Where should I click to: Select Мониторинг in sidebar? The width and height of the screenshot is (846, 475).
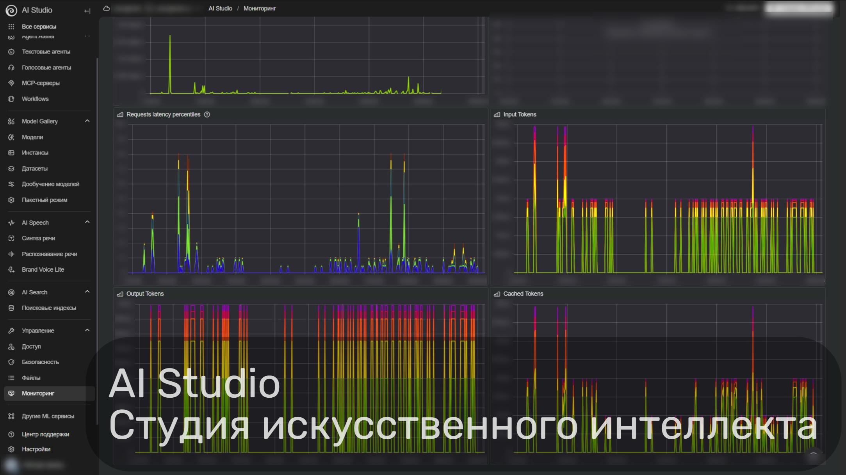coord(49,393)
